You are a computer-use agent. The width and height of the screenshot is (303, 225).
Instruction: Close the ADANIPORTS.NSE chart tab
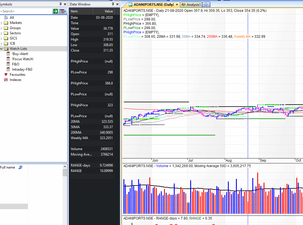pyautogui.click(x=177, y=4)
